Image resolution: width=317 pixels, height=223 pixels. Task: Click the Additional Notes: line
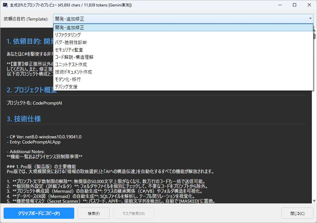point(25,152)
